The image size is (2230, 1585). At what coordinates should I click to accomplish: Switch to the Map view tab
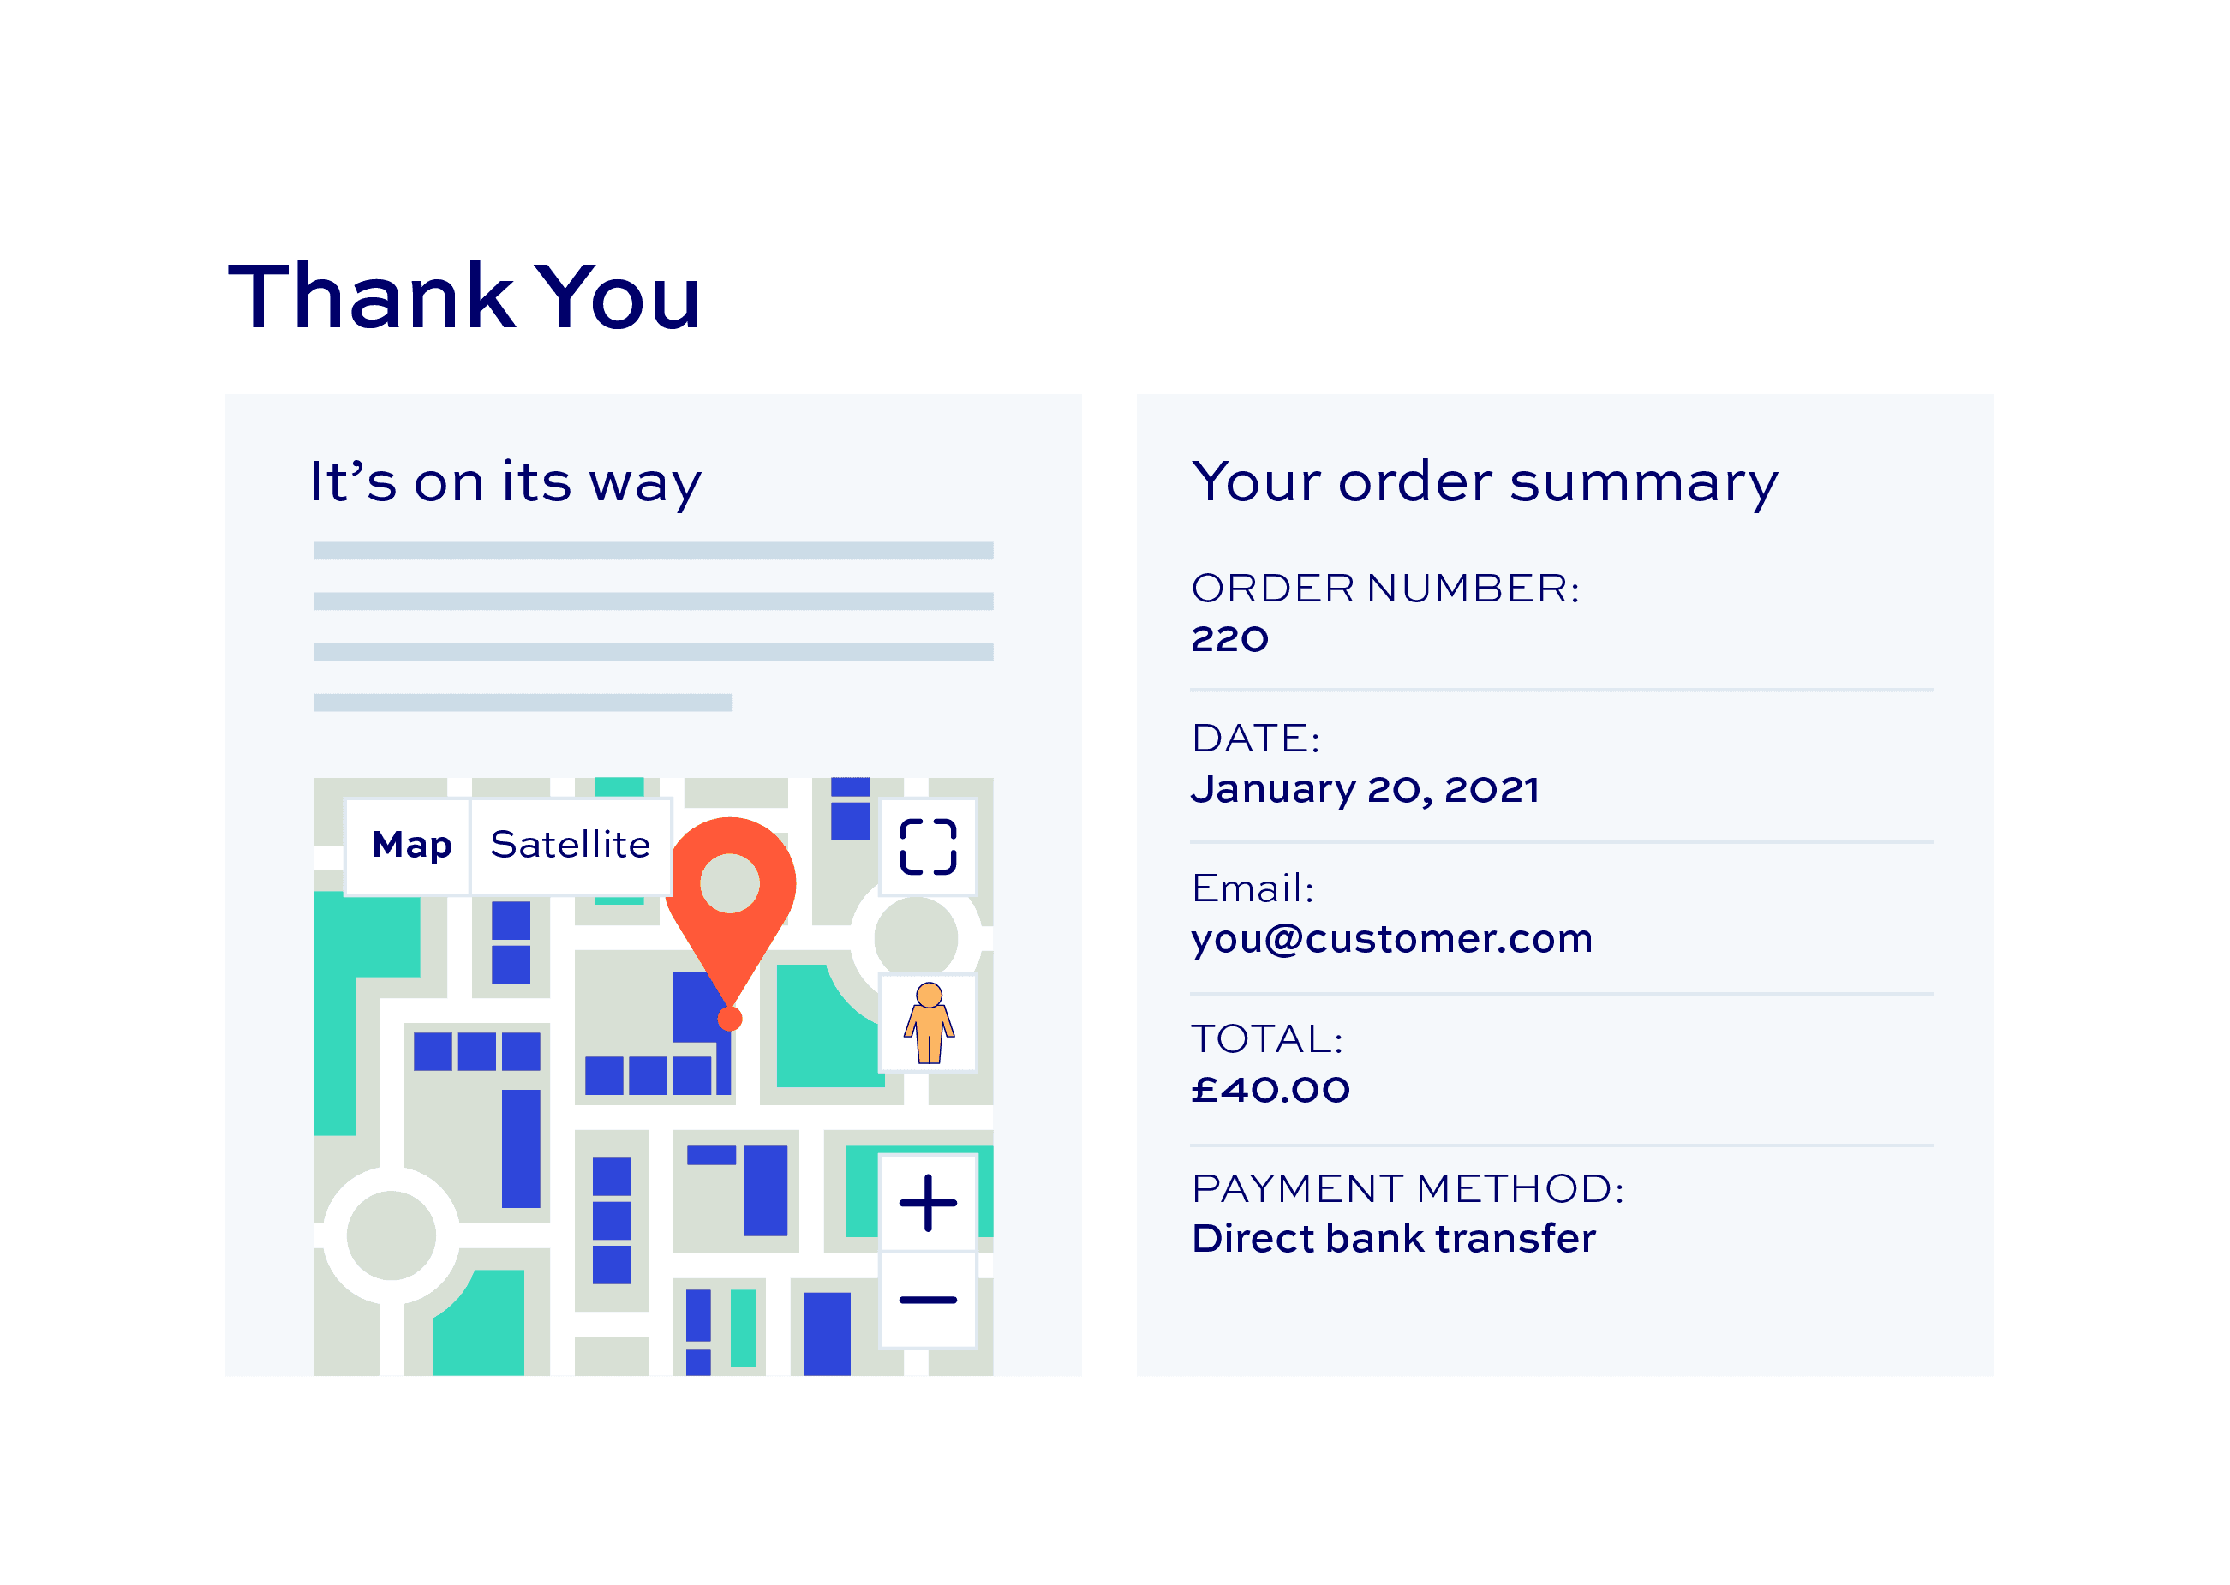pyautogui.click(x=411, y=846)
